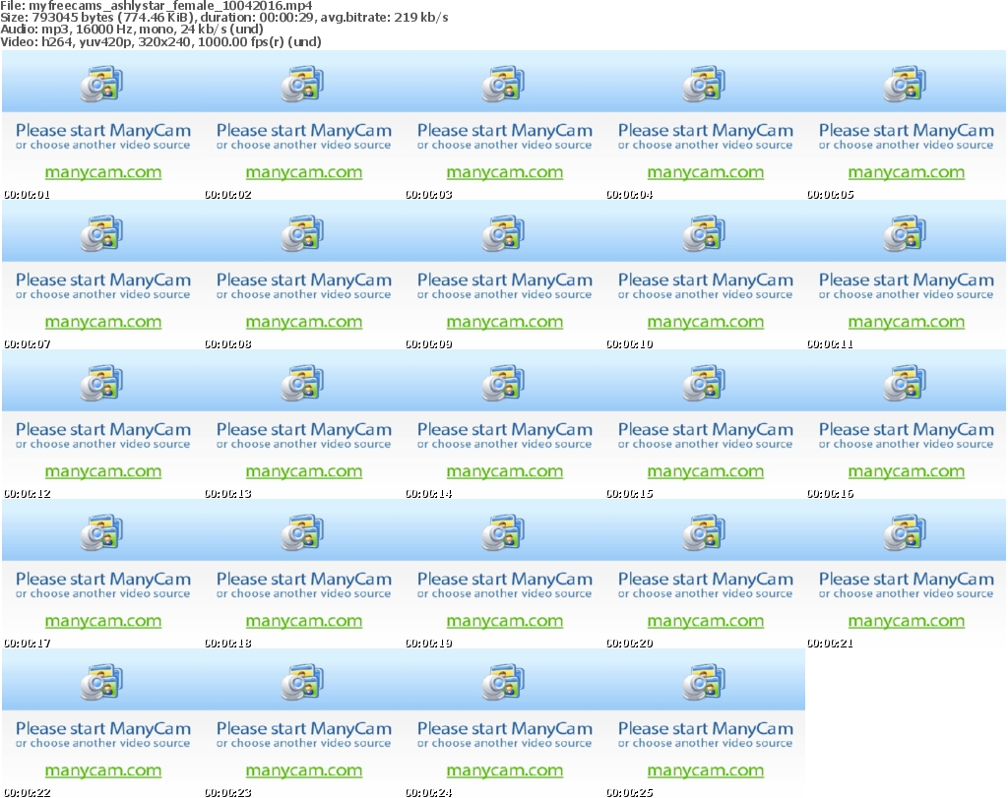Click the 'File:' name line in the header
Image resolution: width=1008 pixels, height=798 pixels.
tap(157, 6)
